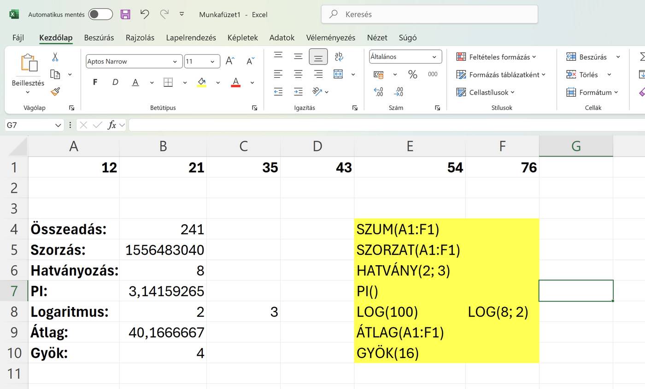Align text left
The width and height of the screenshot is (645, 389).
tap(278, 74)
